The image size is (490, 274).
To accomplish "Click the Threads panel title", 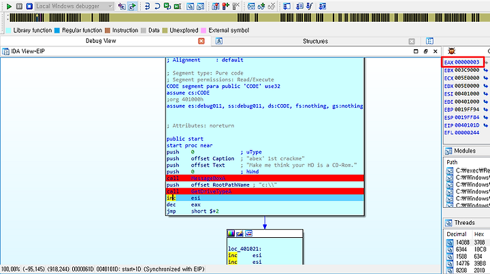I will point(464,223).
